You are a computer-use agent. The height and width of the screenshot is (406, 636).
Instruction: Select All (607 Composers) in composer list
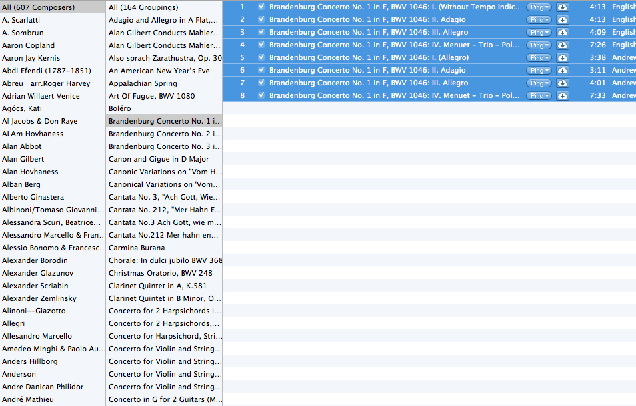point(53,7)
